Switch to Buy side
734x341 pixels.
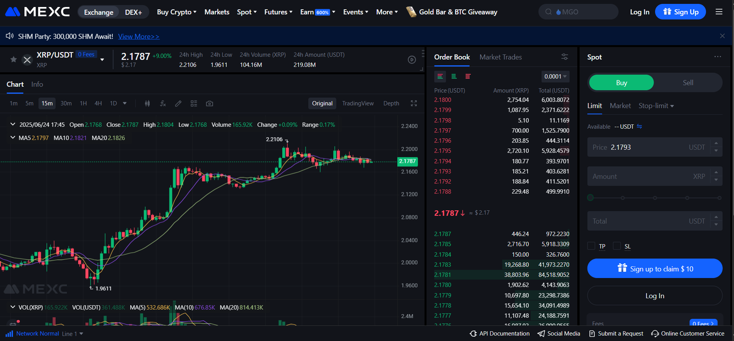click(x=621, y=82)
